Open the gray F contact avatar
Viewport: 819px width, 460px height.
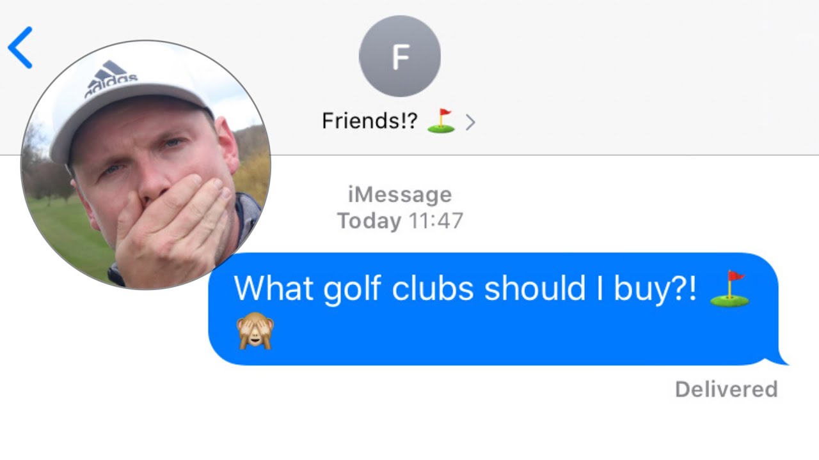click(400, 57)
